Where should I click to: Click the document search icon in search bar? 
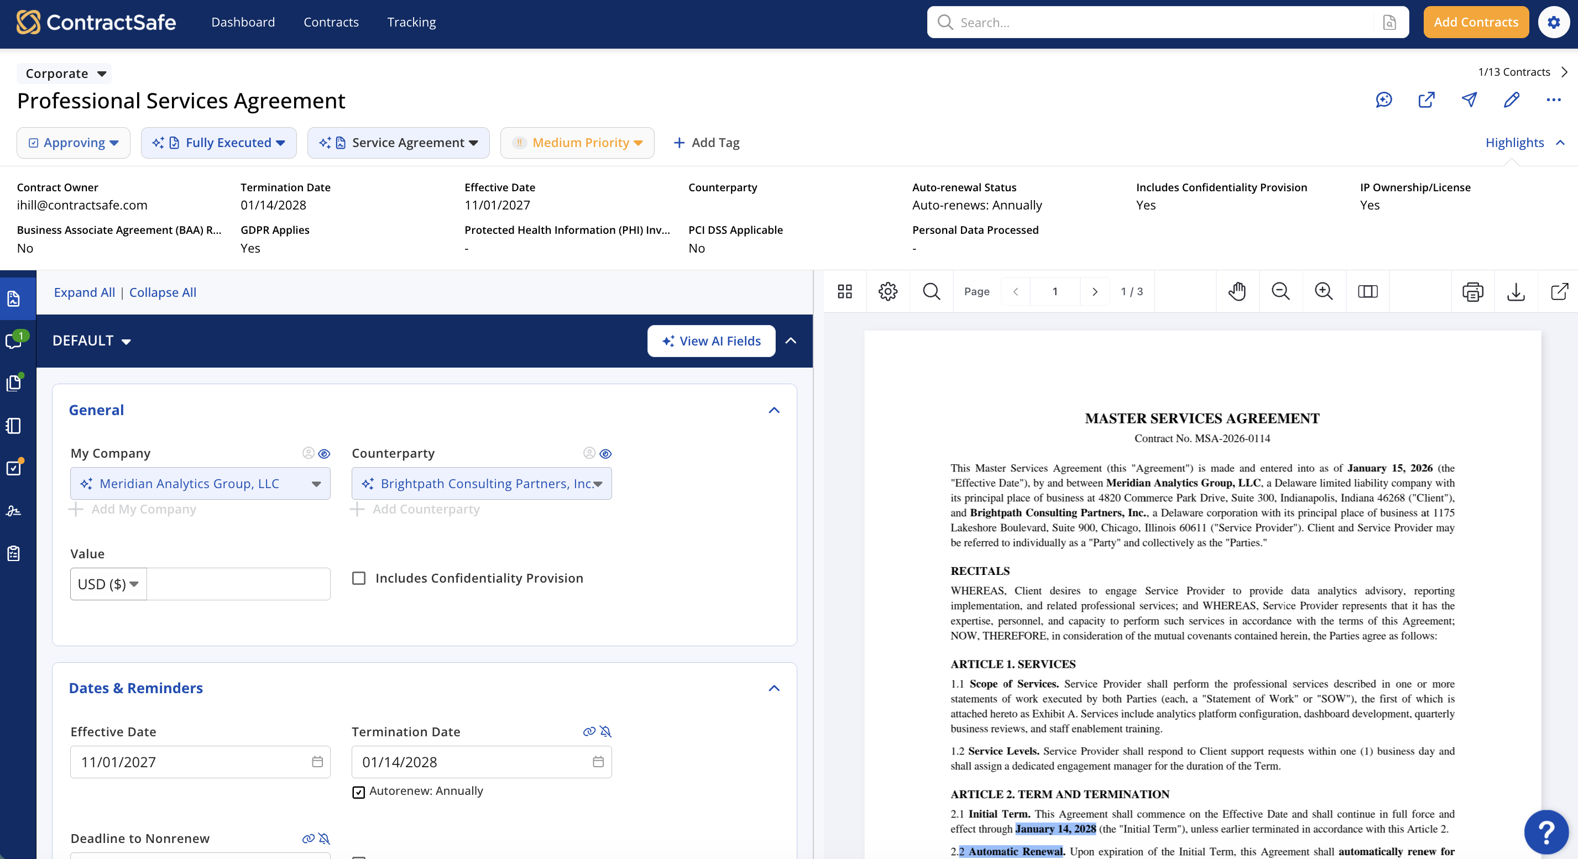click(1389, 23)
